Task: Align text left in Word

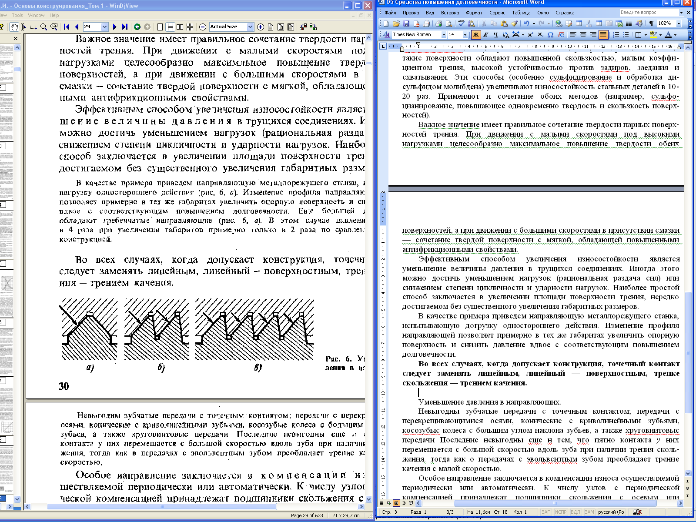Action: coord(573,35)
